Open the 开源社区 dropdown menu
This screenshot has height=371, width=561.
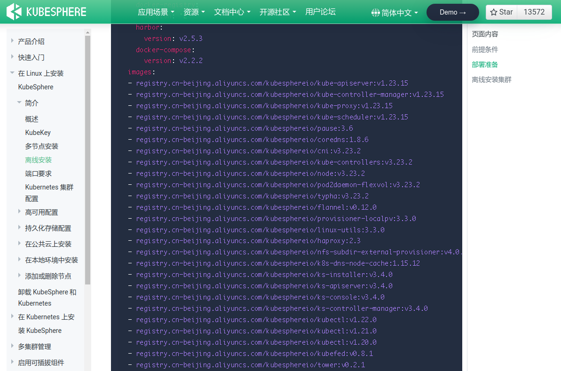[x=277, y=12]
